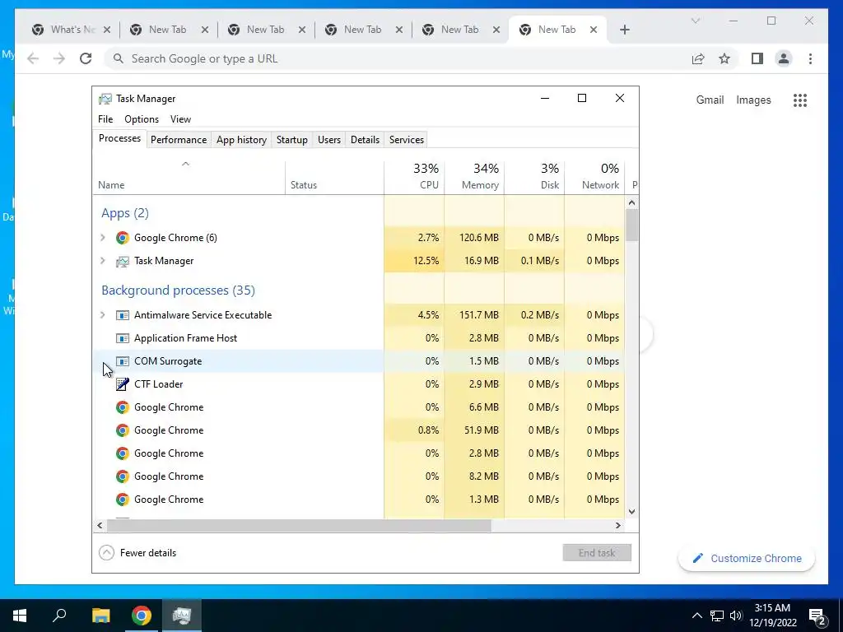
Task: Click the Customize Chrome button
Action: point(747,559)
